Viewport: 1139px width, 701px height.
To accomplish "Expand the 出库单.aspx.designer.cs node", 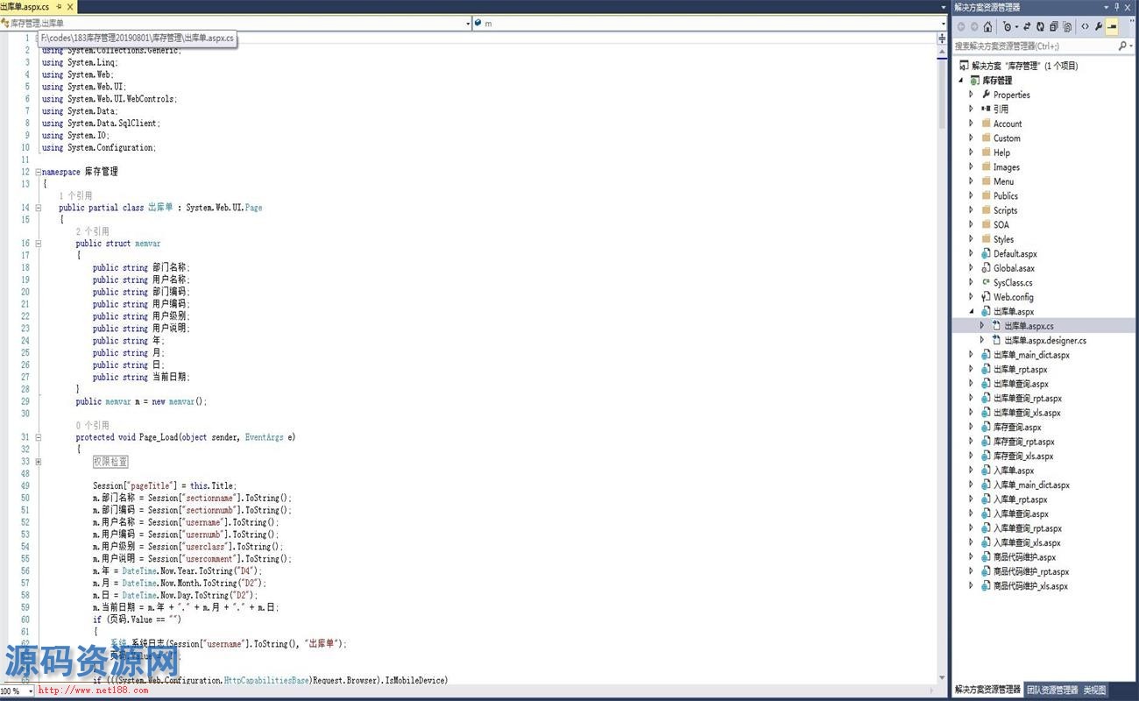I will (982, 340).
